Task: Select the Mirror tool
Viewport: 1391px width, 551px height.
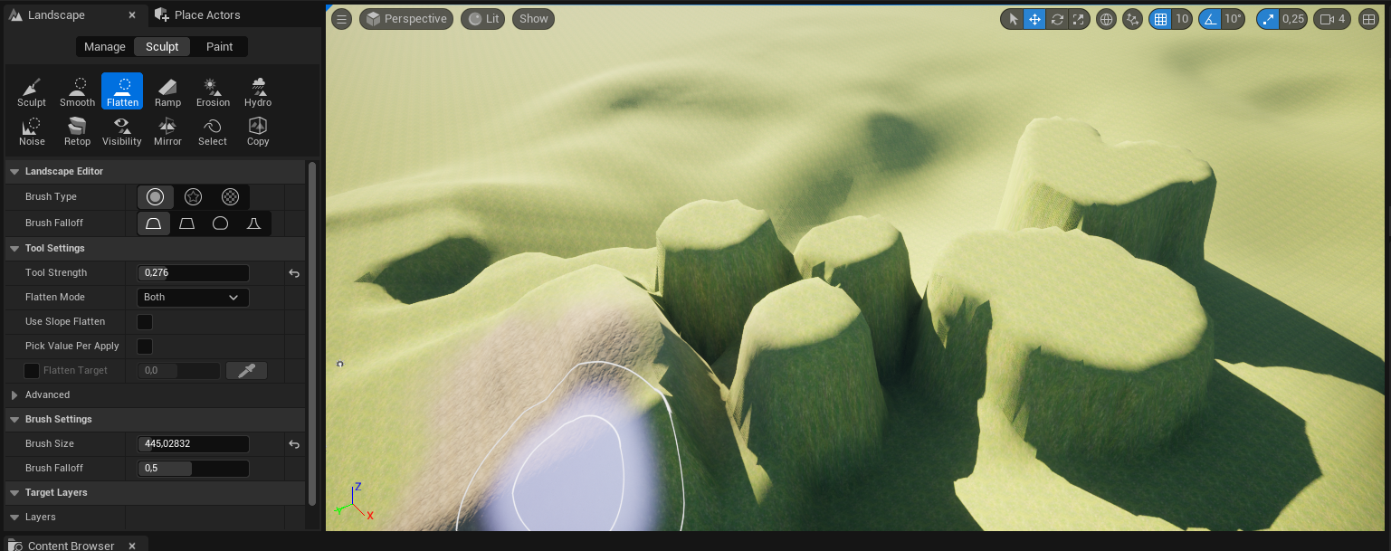Action: click(167, 130)
